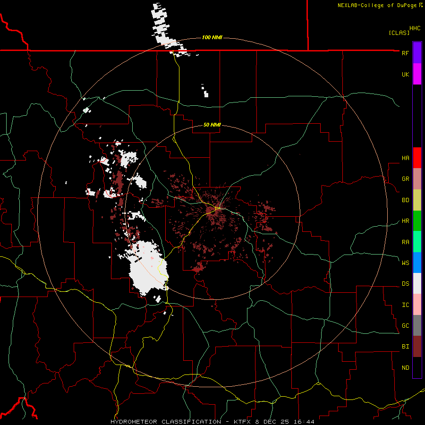Click the KTFX station identifier
Image resolution: width=425 pixels, height=425 pixels.
[x=243, y=422]
